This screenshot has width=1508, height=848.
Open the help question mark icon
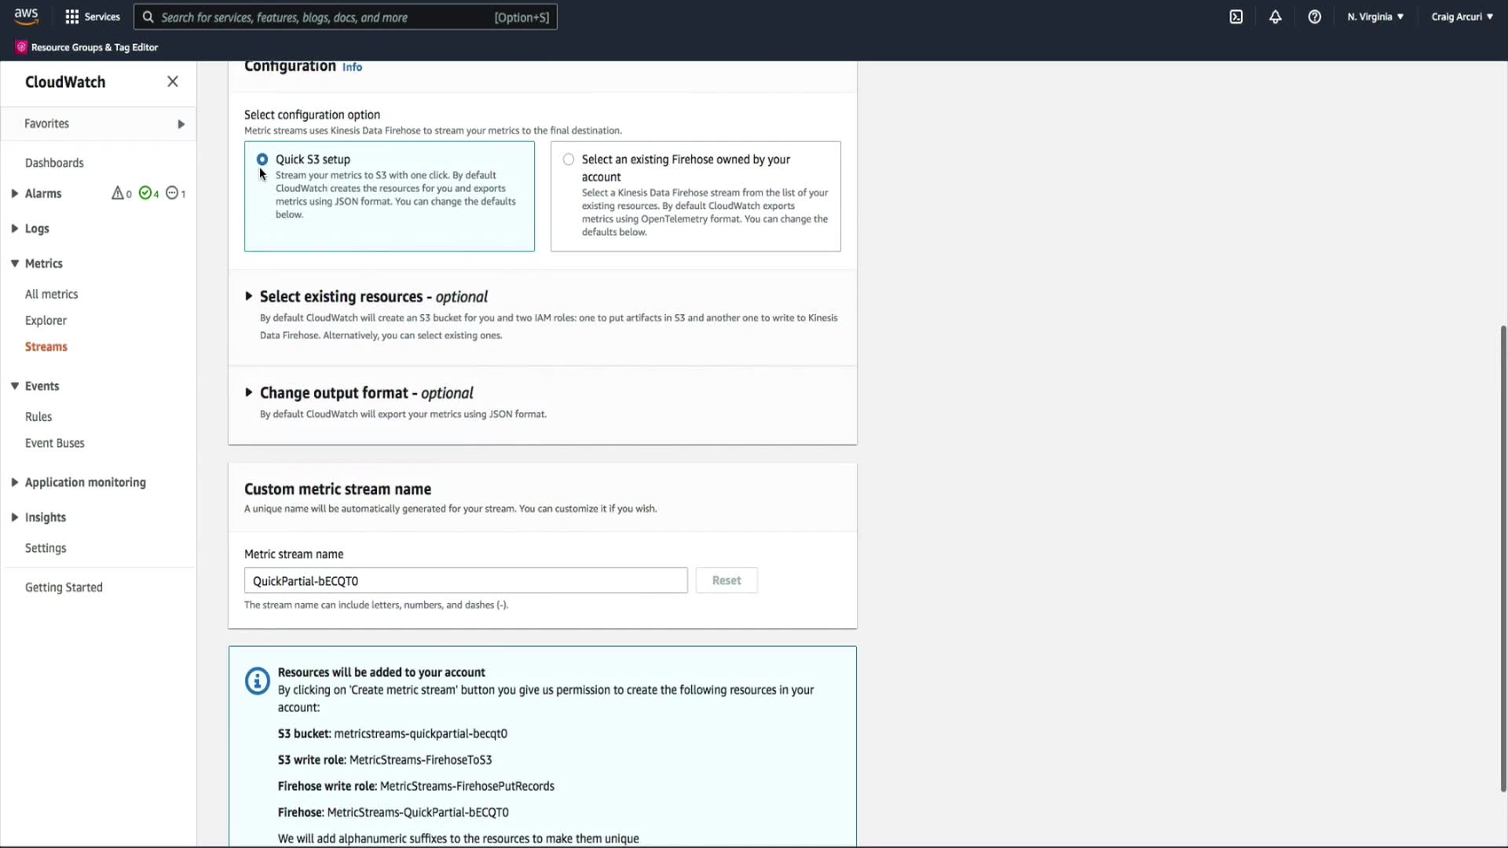(1315, 16)
